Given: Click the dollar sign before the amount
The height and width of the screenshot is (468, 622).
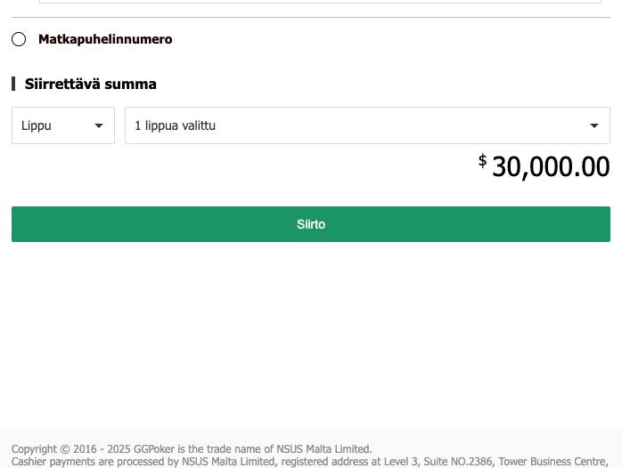Looking at the screenshot, I should click(482, 160).
